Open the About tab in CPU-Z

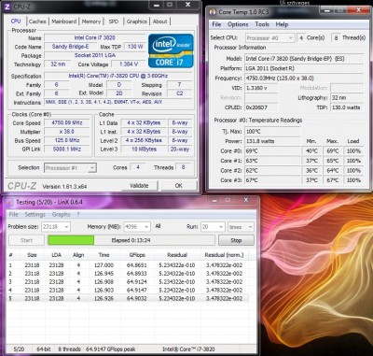(159, 21)
